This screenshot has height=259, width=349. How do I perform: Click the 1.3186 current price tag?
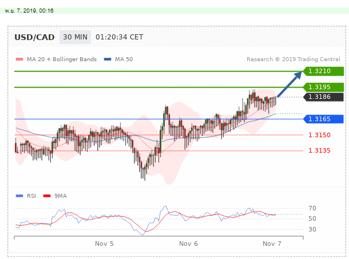click(x=323, y=97)
